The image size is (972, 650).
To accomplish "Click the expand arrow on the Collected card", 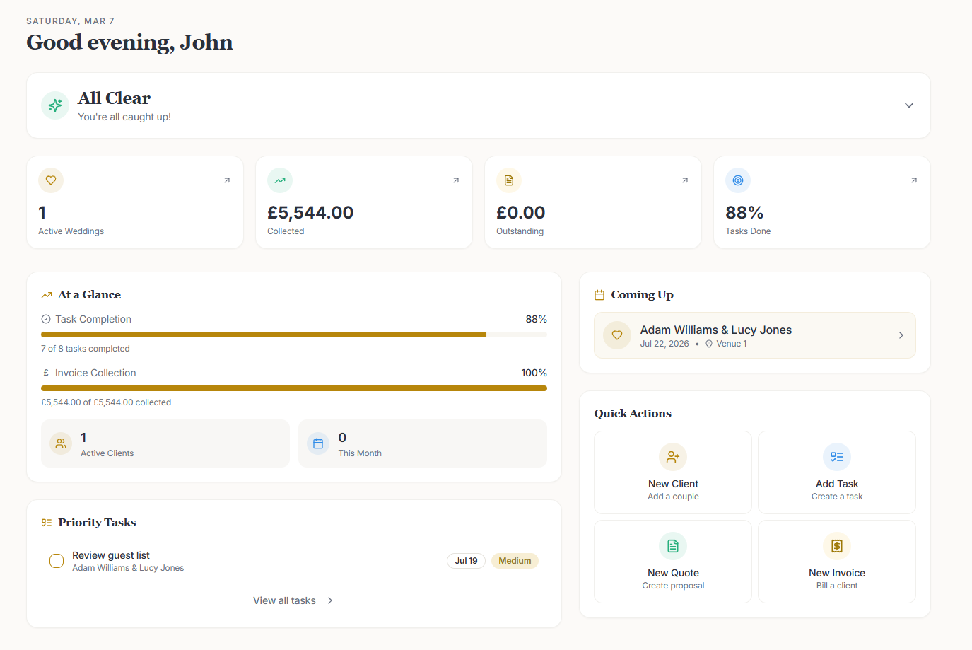I will pyautogui.click(x=455, y=180).
